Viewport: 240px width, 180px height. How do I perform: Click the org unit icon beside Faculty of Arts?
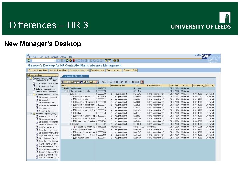click(x=74, y=99)
